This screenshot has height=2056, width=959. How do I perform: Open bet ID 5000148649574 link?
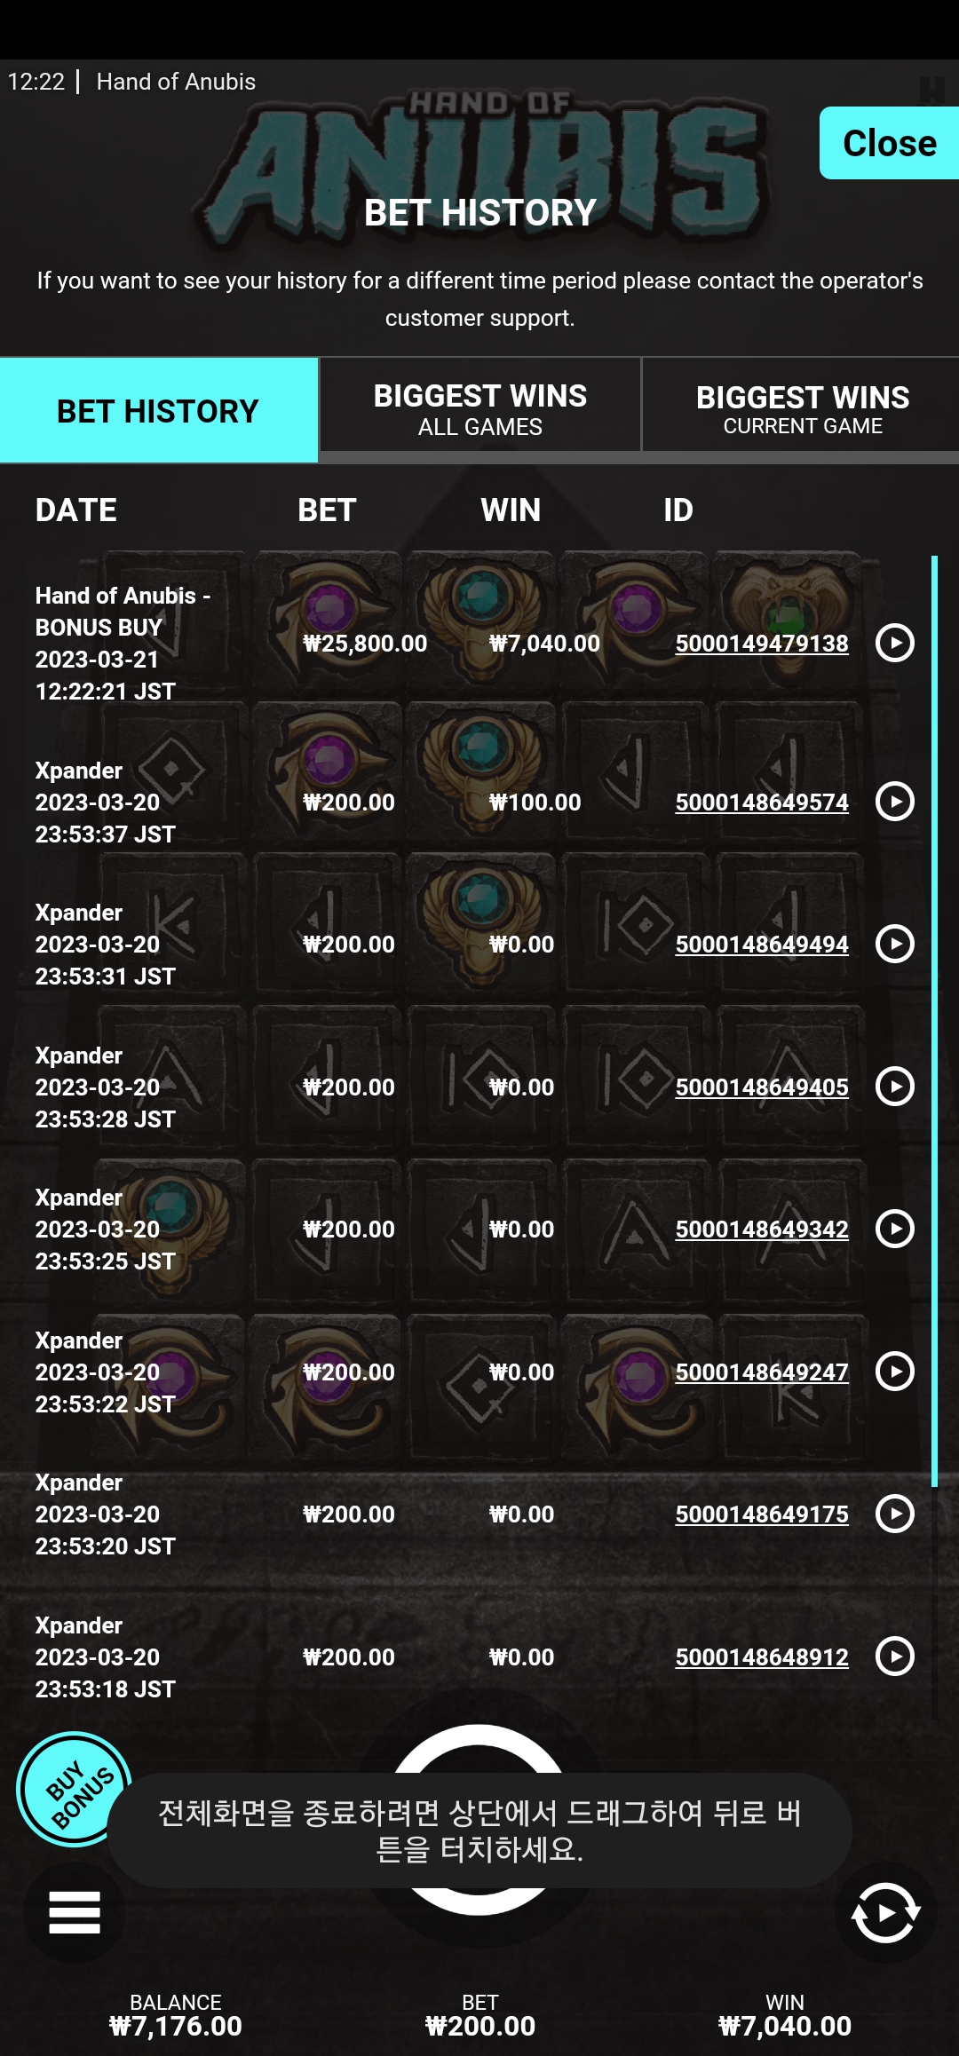tap(762, 803)
